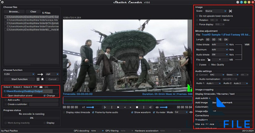Open the H.264 function dropdown

tap(19, 74)
